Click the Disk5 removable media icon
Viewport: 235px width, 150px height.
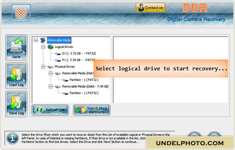(x=58, y=74)
